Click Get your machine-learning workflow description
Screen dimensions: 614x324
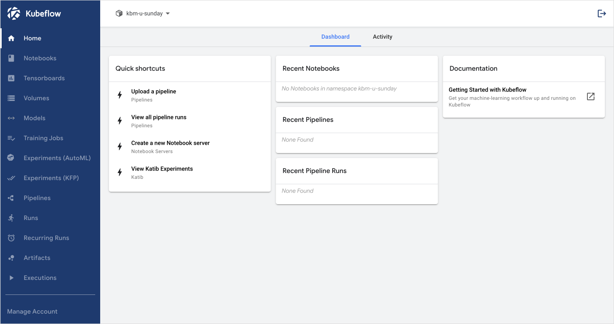tap(512, 101)
